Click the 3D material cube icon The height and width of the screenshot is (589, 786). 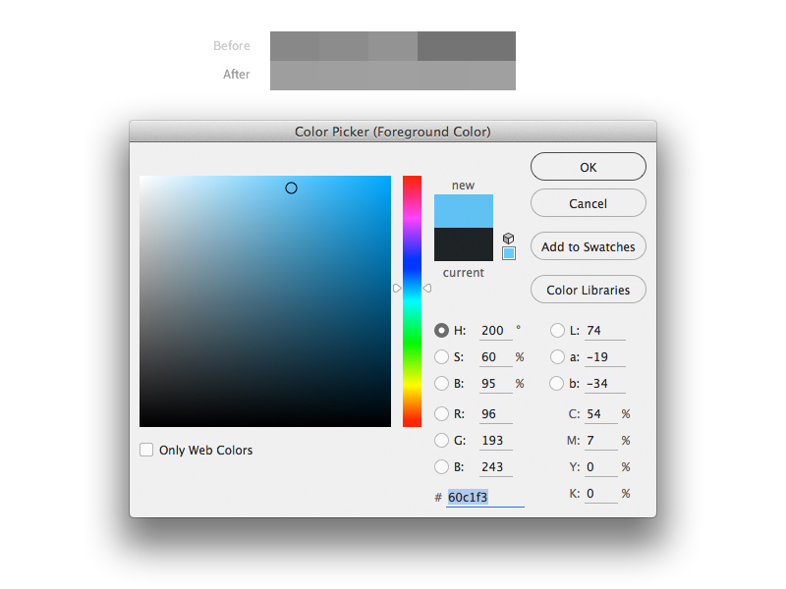509,238
